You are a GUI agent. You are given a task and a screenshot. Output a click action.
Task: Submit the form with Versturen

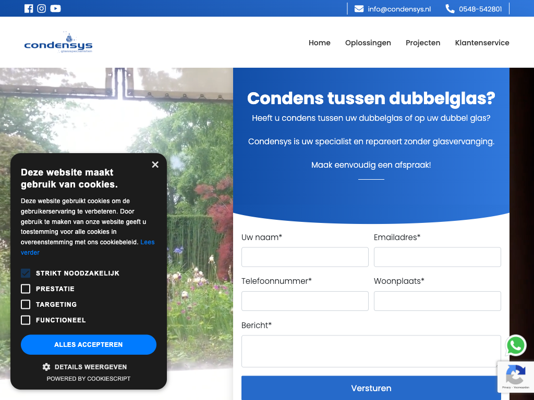click(371, 387)
